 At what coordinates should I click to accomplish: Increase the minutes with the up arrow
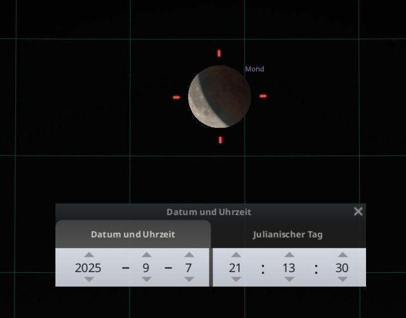tap(289, 255)
